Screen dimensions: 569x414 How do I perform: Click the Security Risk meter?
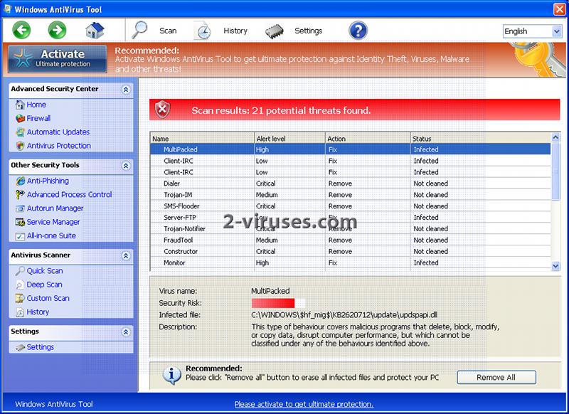277,301
